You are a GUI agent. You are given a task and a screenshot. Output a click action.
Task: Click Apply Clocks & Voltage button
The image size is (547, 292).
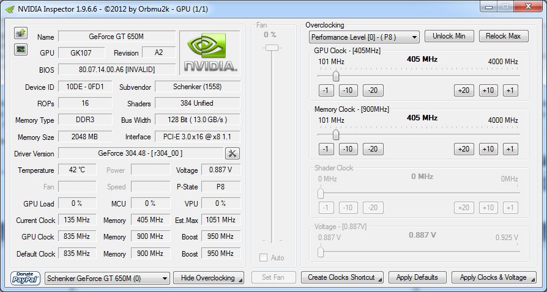[x=494, y=277]
